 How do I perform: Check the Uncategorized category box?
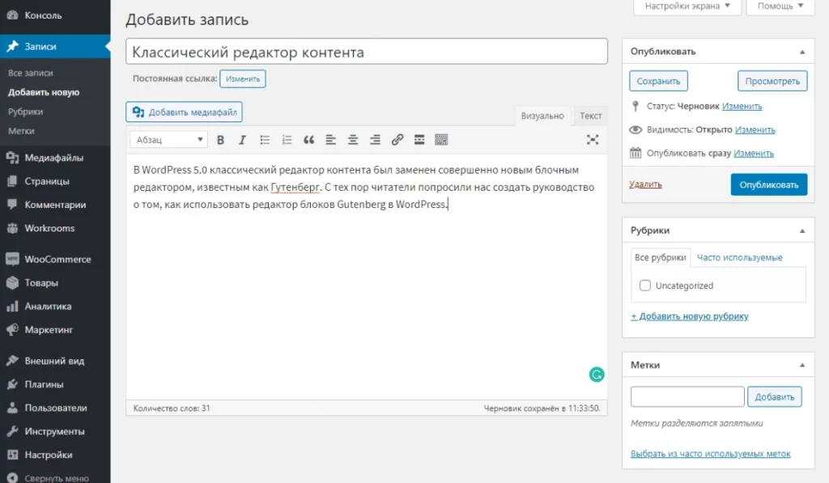tap(645, 286)
